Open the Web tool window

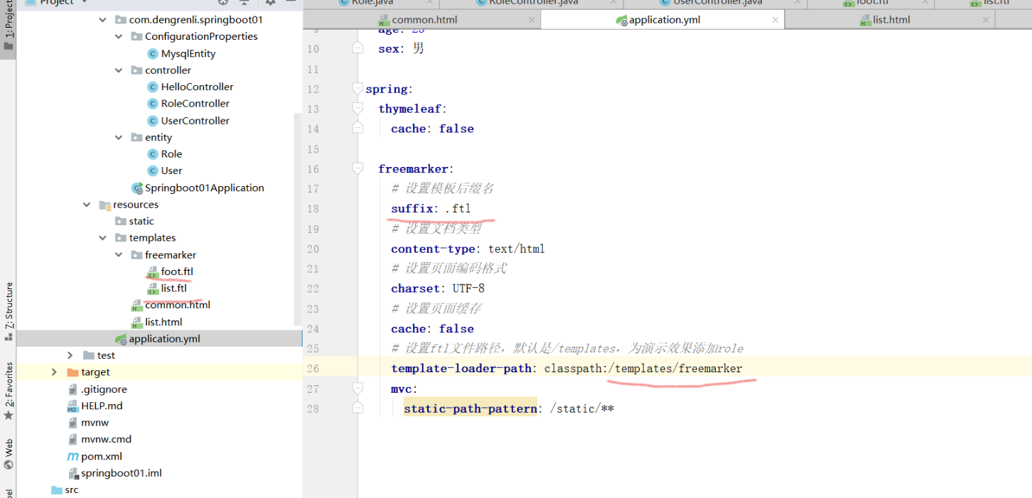[9, 455]
